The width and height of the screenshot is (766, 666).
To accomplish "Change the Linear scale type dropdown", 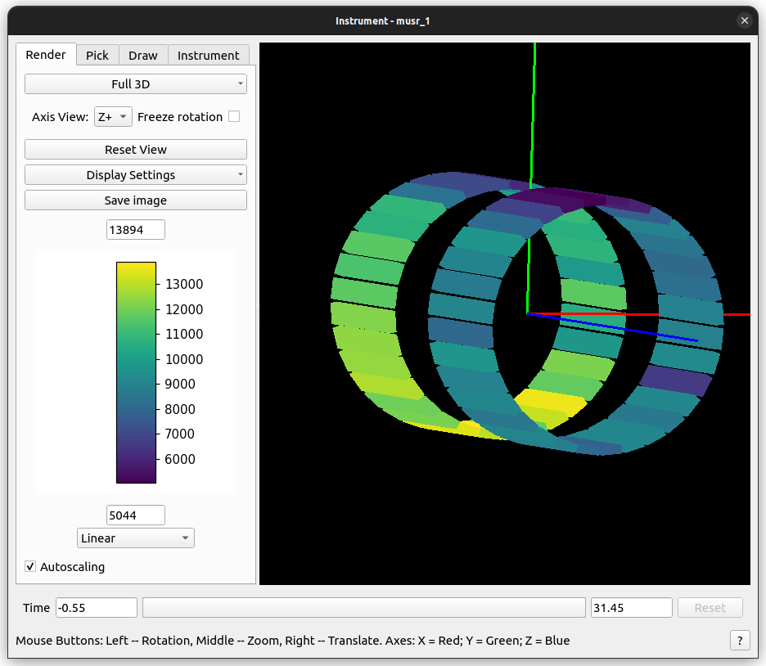I will [x=136, y=538].
